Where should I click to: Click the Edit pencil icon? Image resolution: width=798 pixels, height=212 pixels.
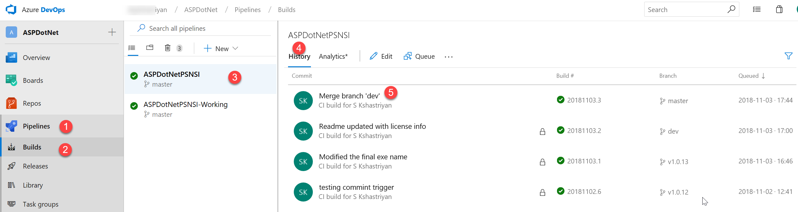coord(374,56)
